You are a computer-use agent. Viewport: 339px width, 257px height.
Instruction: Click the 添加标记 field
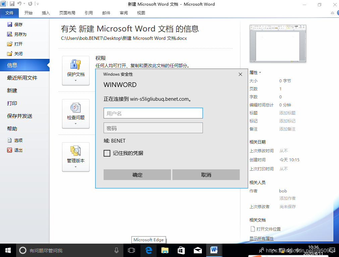(287, 121)
